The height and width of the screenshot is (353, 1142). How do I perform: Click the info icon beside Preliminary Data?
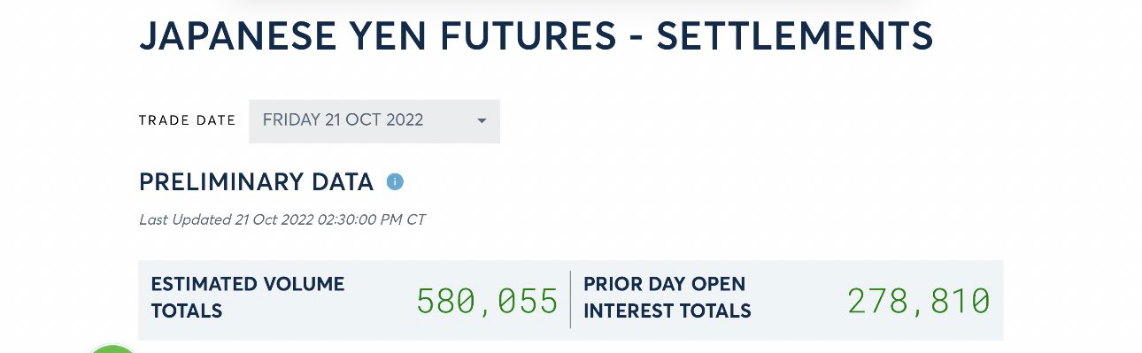395,182
